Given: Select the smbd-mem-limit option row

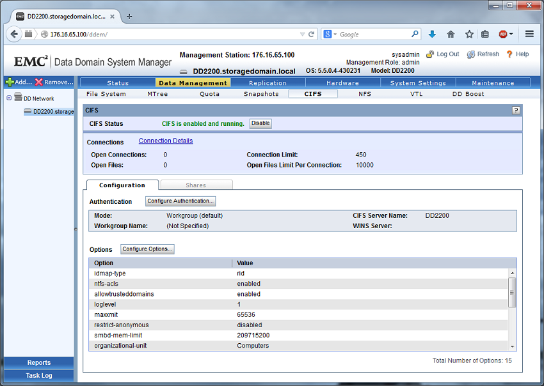Looking at the screenshot, I should [x=298, y=336].
